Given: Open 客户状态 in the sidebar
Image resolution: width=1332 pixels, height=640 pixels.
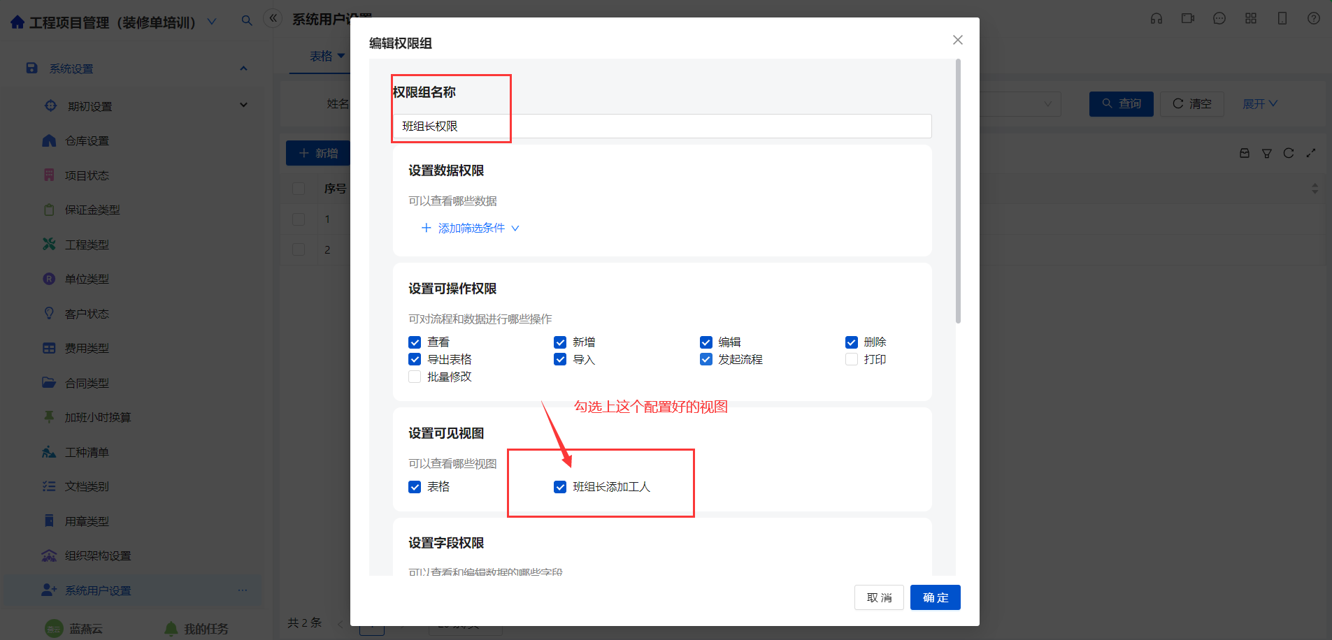Looking at the screenshot, I should pyautogui.click(x=87, y=314).
